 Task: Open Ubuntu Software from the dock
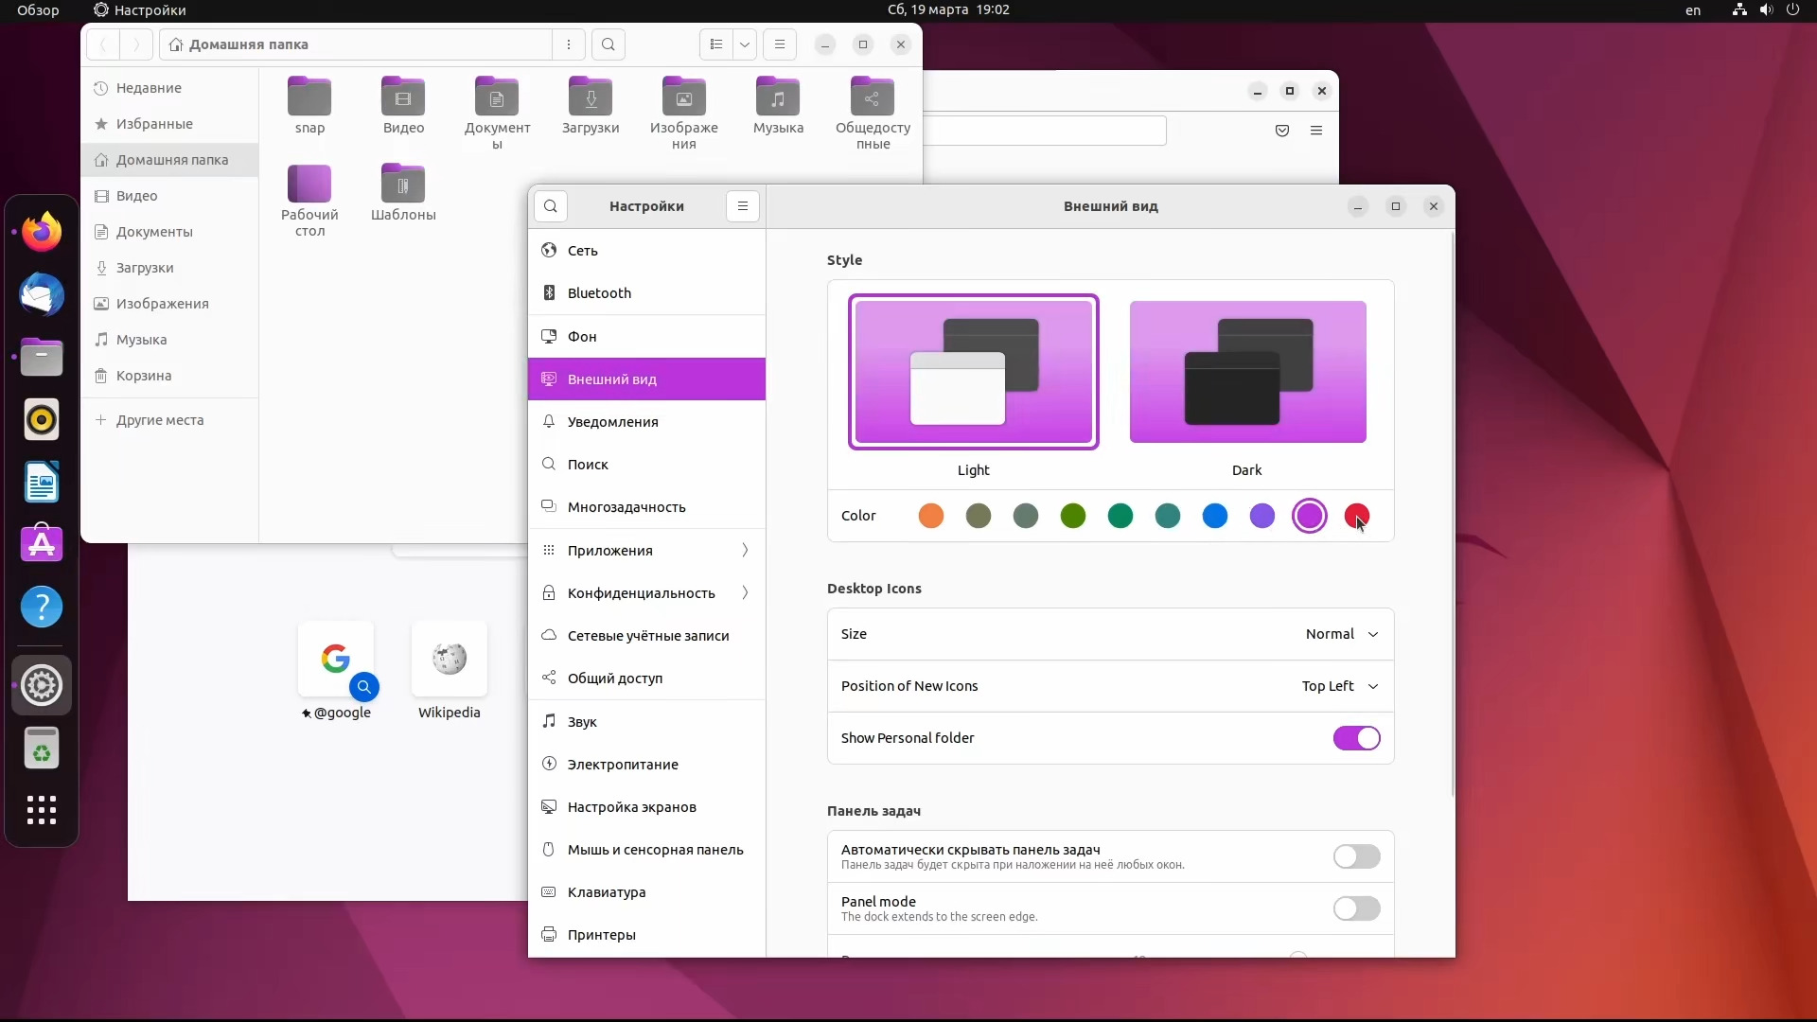[x=42, y=544]
